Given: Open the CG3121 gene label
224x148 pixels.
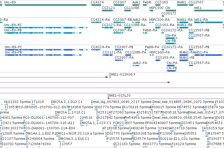Looking at the screenshot, I should tap(108, 8).
